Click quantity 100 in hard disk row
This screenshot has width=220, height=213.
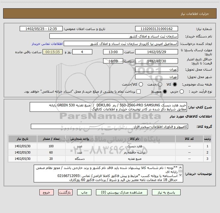click(51, 146)
